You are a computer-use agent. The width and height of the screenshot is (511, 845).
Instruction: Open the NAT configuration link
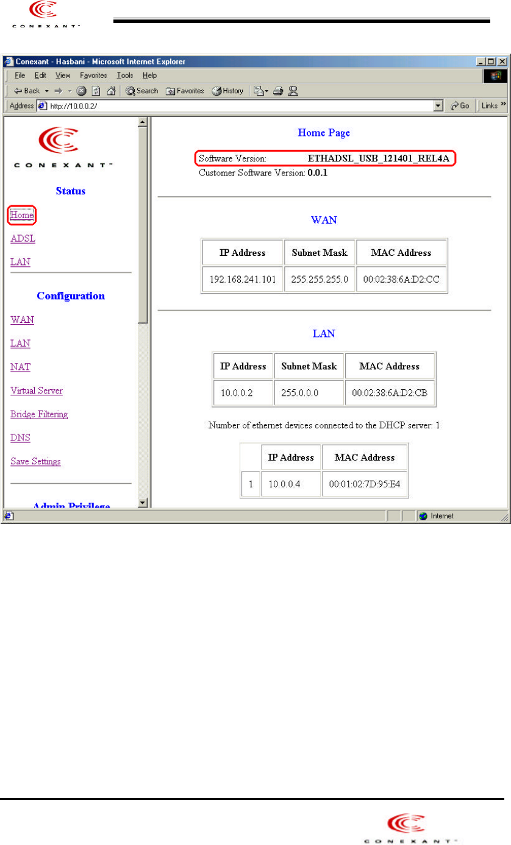click(20, 367)
